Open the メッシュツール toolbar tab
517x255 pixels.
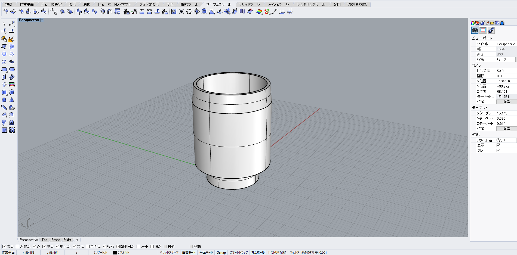point(278,4)
